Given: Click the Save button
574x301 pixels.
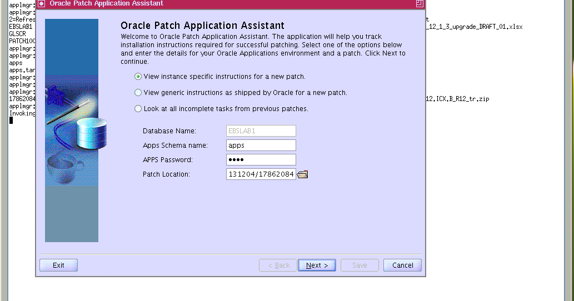Looking at the screenshot, I should (x=360, y=265).
